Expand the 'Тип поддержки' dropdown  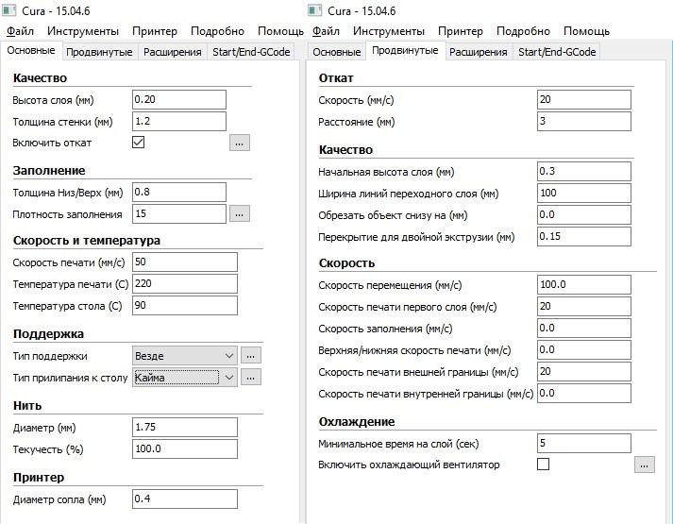pyautogui.click(x=184, y=355)
